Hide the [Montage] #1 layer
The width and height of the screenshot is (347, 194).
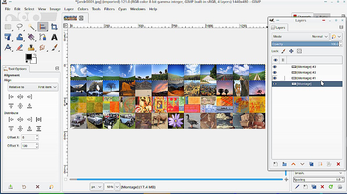(275, 78)
